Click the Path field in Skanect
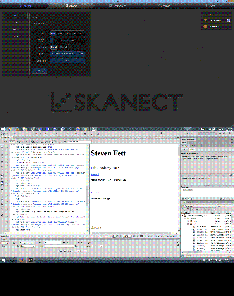 click(68, 54)
